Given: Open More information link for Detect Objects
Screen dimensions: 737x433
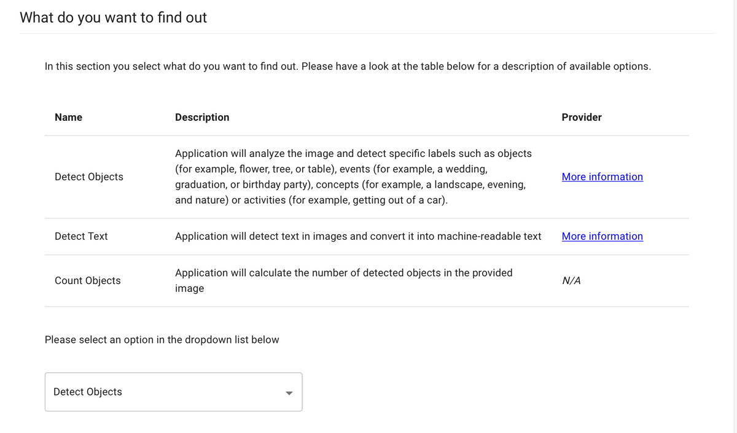Looking at the screenshot, I should tap(602, 177).
